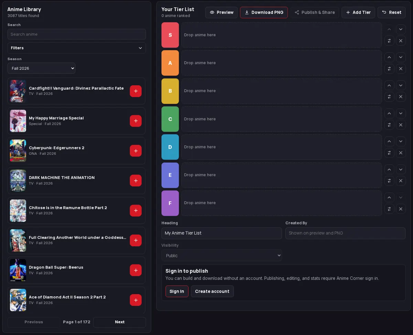Expand the Filters panel

coord(76,48)
